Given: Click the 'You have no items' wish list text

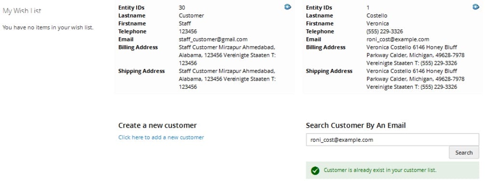Looking at the screenshot, I should pyautogui.click(x=48, y=27).
